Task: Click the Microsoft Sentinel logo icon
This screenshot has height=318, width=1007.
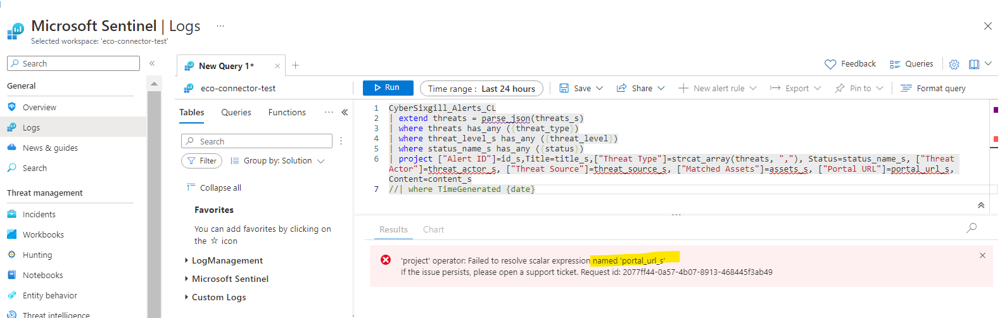Action: 15,30
